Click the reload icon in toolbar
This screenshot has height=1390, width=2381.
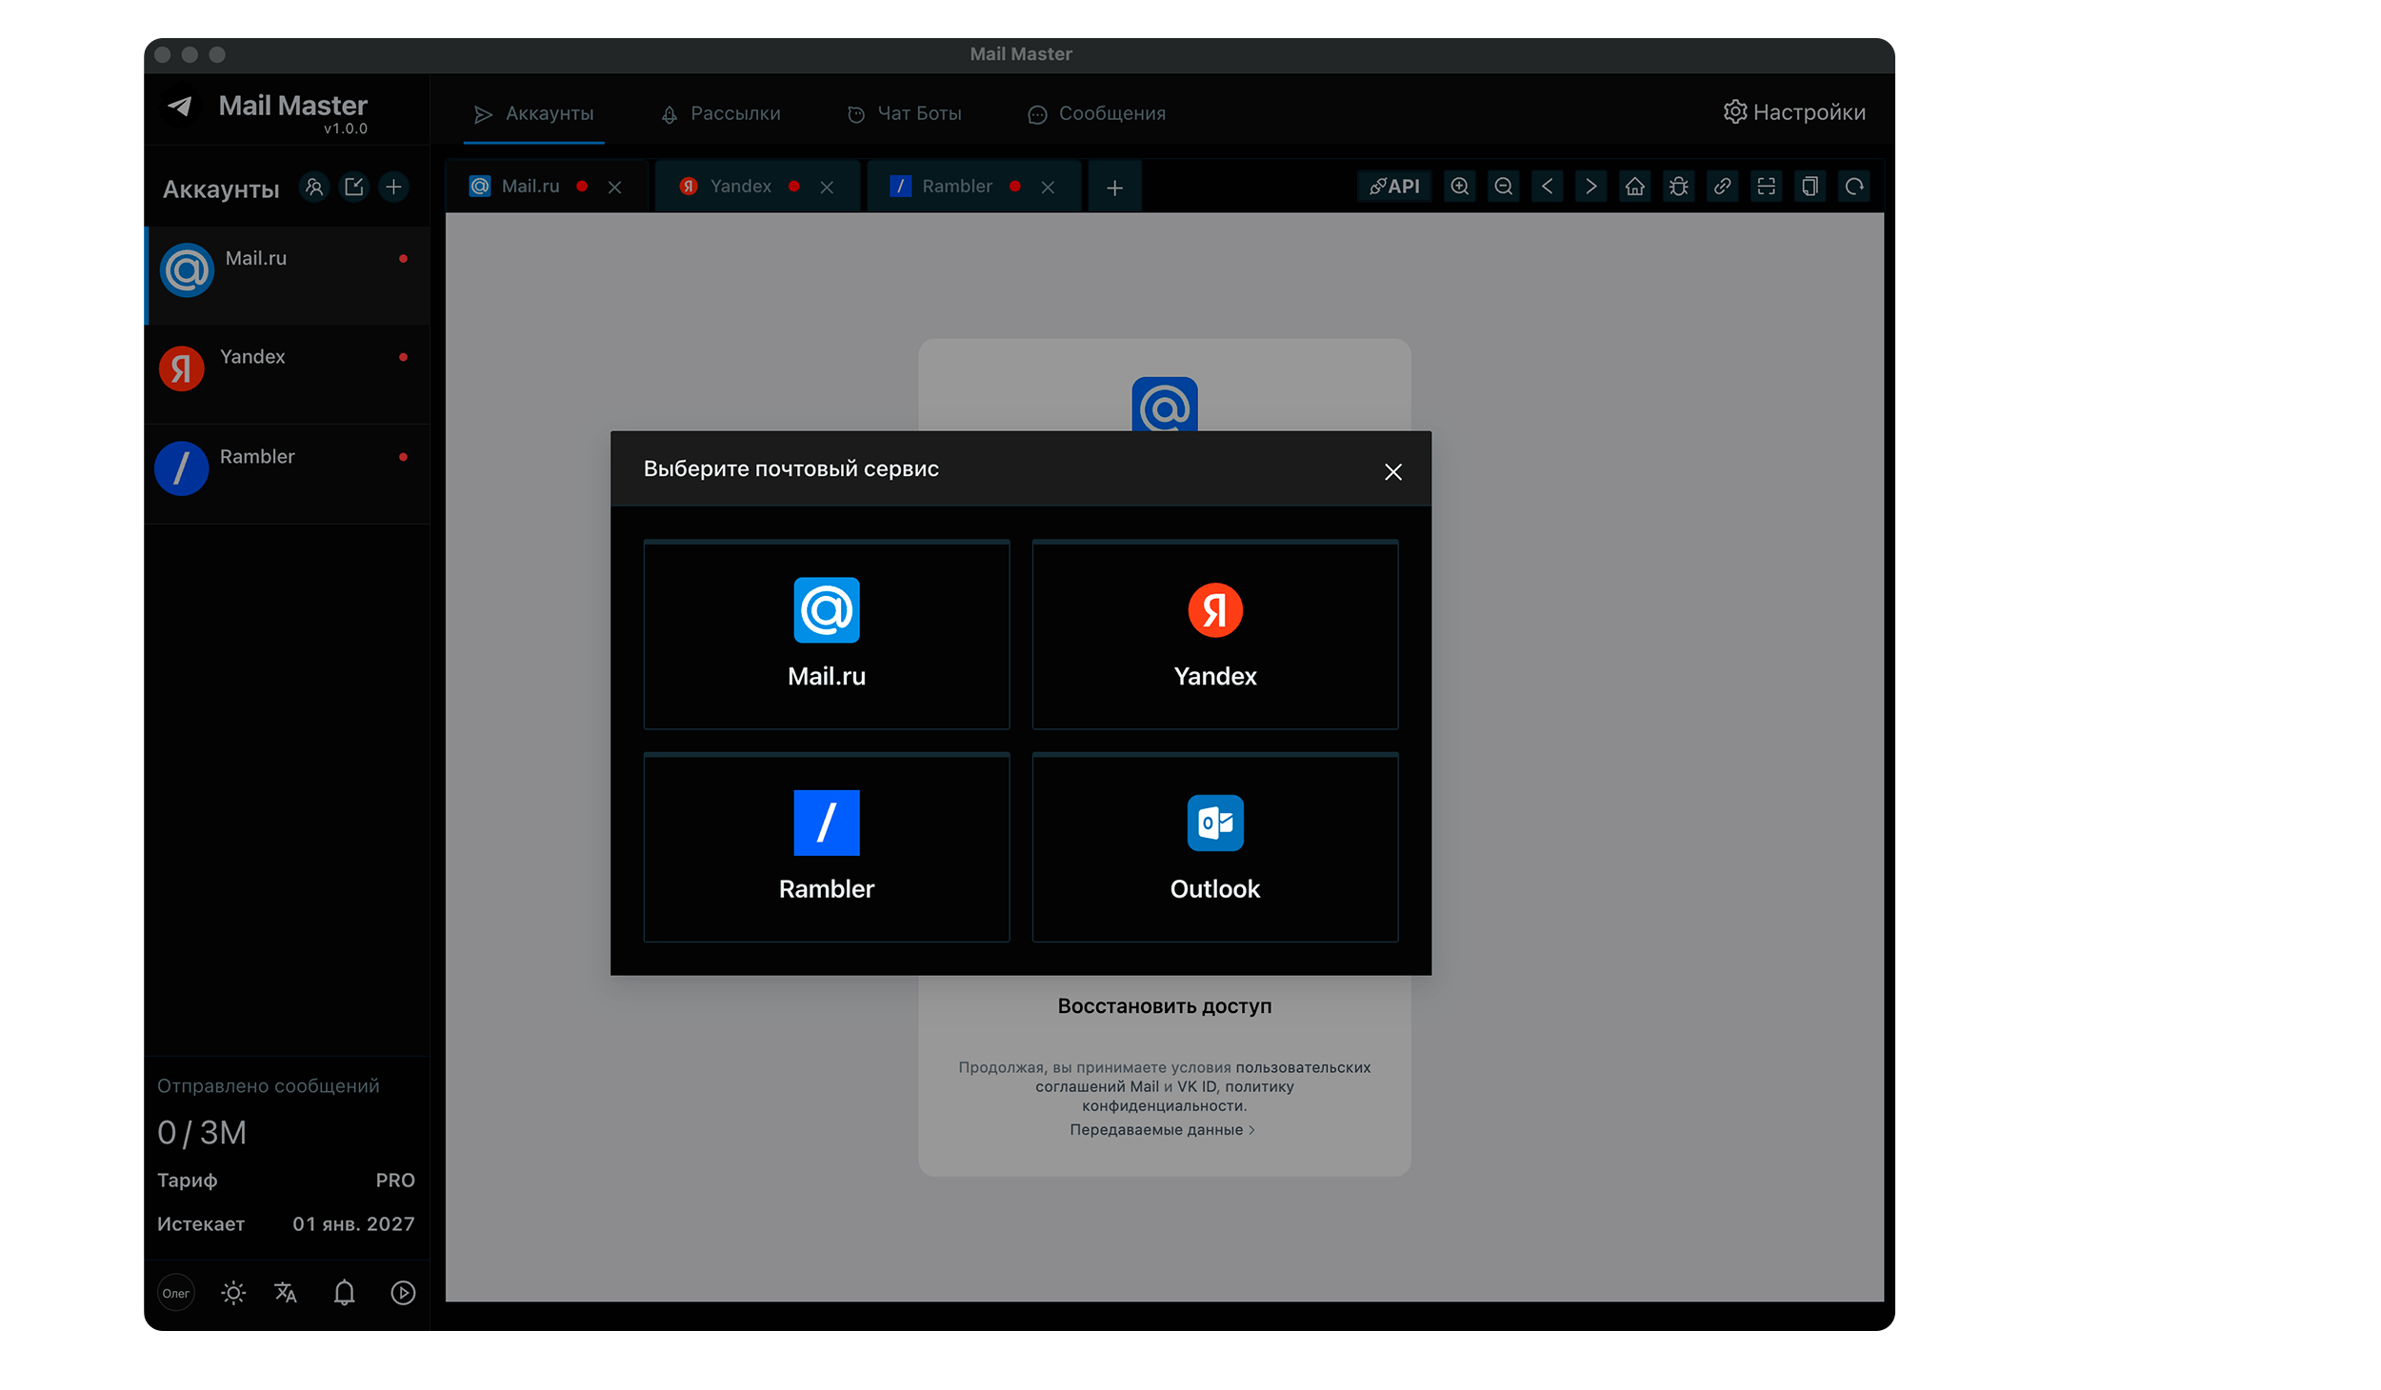1853,187
